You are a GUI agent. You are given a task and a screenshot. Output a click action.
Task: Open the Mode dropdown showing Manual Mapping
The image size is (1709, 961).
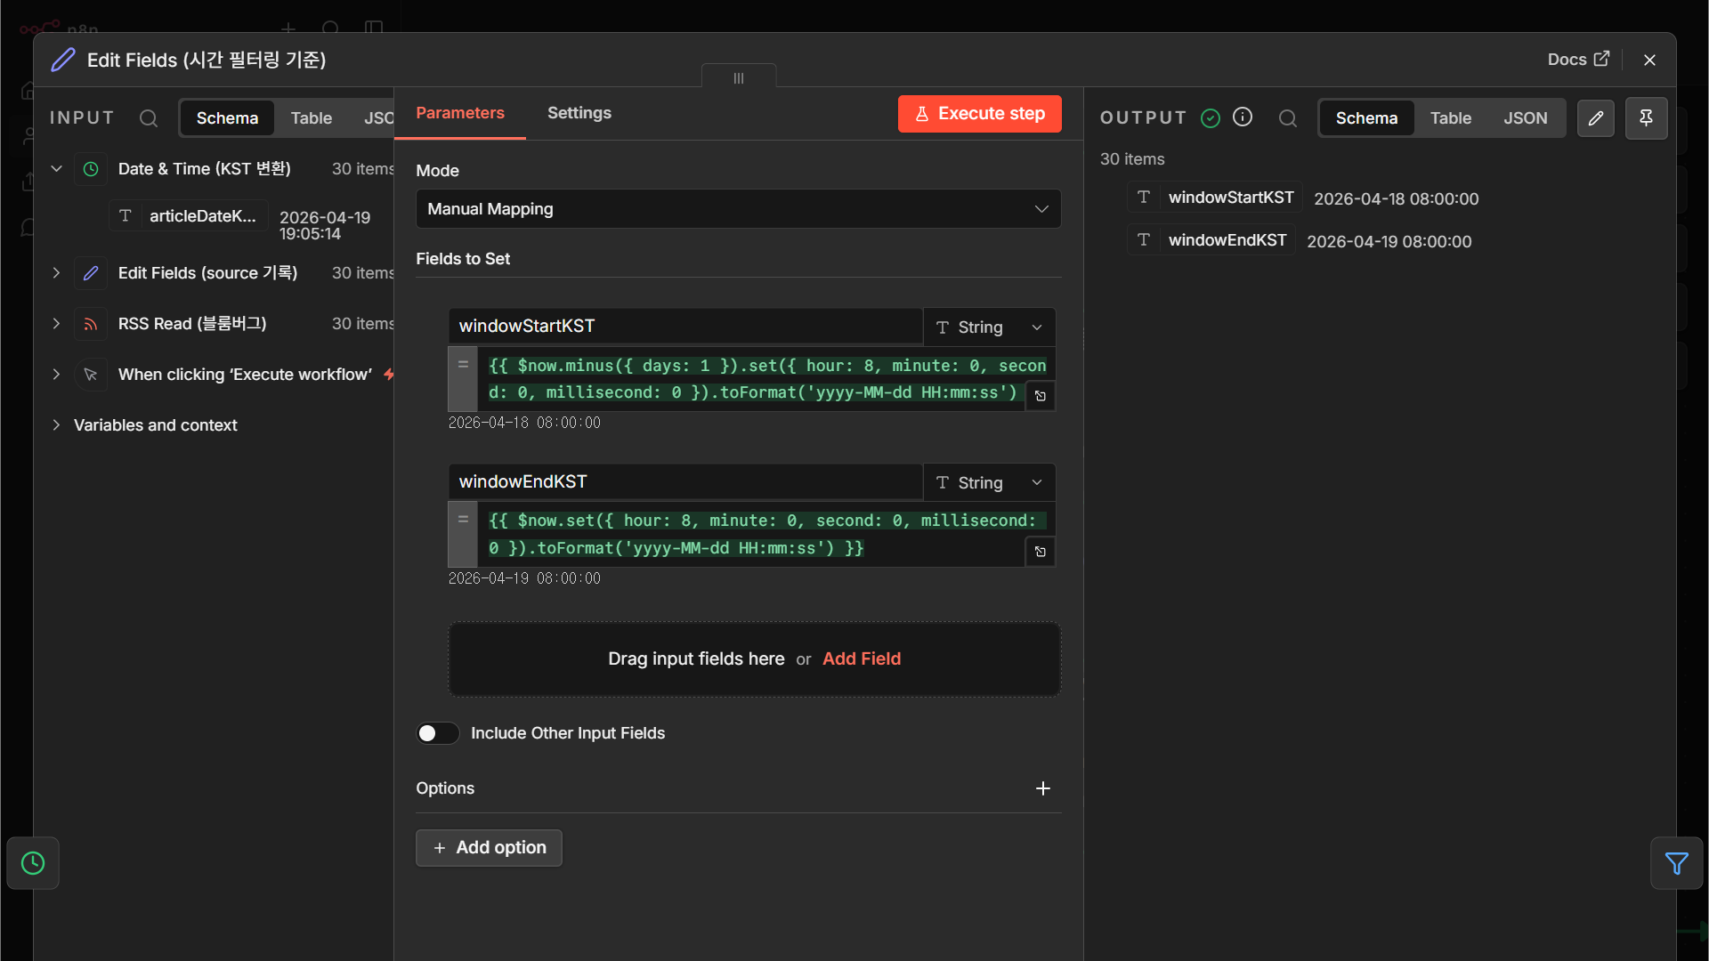738,209
